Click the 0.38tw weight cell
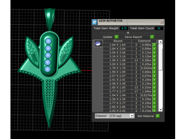This screenshot has height=139, width=186. coord(146,60)
